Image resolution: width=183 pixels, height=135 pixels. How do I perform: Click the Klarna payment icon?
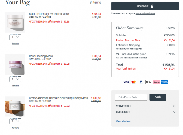click(157, 82)
